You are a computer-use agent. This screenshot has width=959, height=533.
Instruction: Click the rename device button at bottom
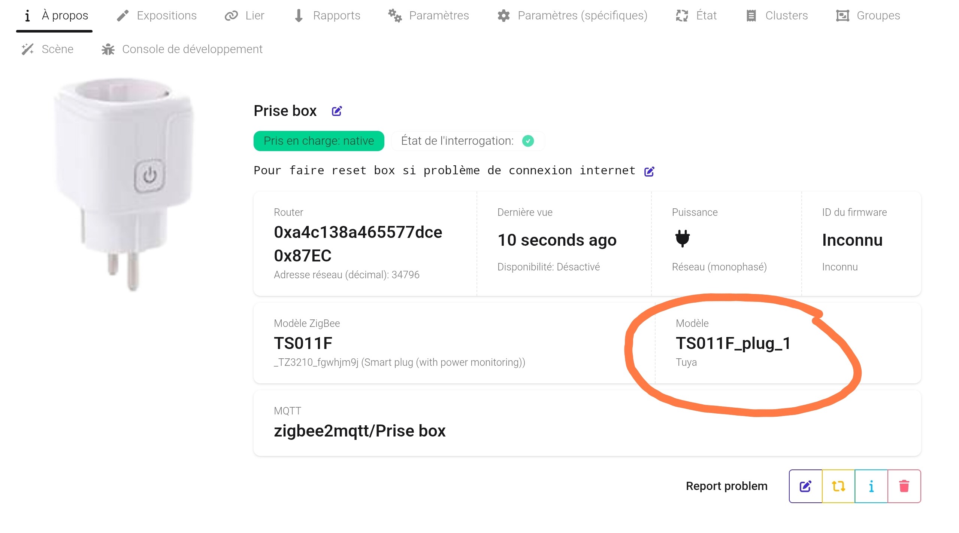pos(805,486)
